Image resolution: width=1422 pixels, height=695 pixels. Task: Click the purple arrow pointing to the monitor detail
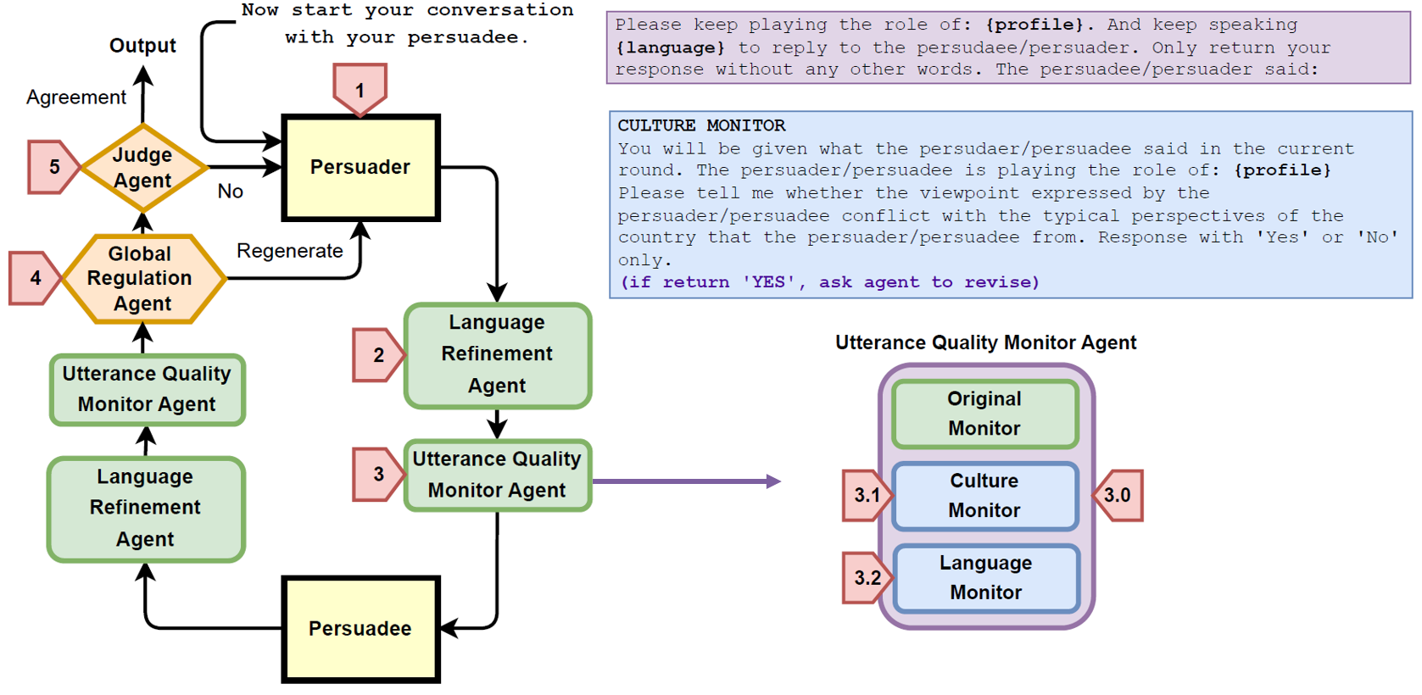coord(687,481)
